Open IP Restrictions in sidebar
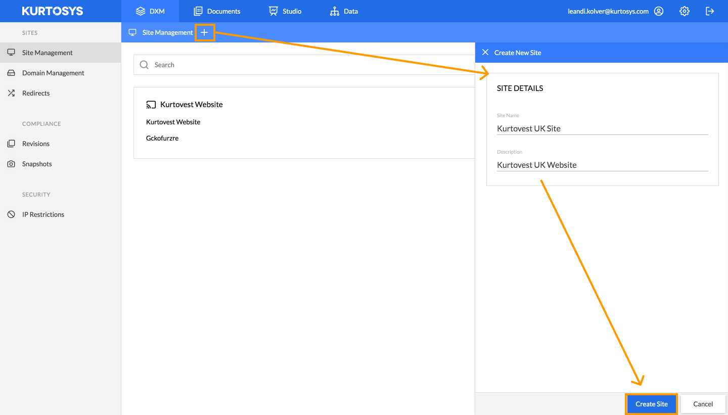 61,214
